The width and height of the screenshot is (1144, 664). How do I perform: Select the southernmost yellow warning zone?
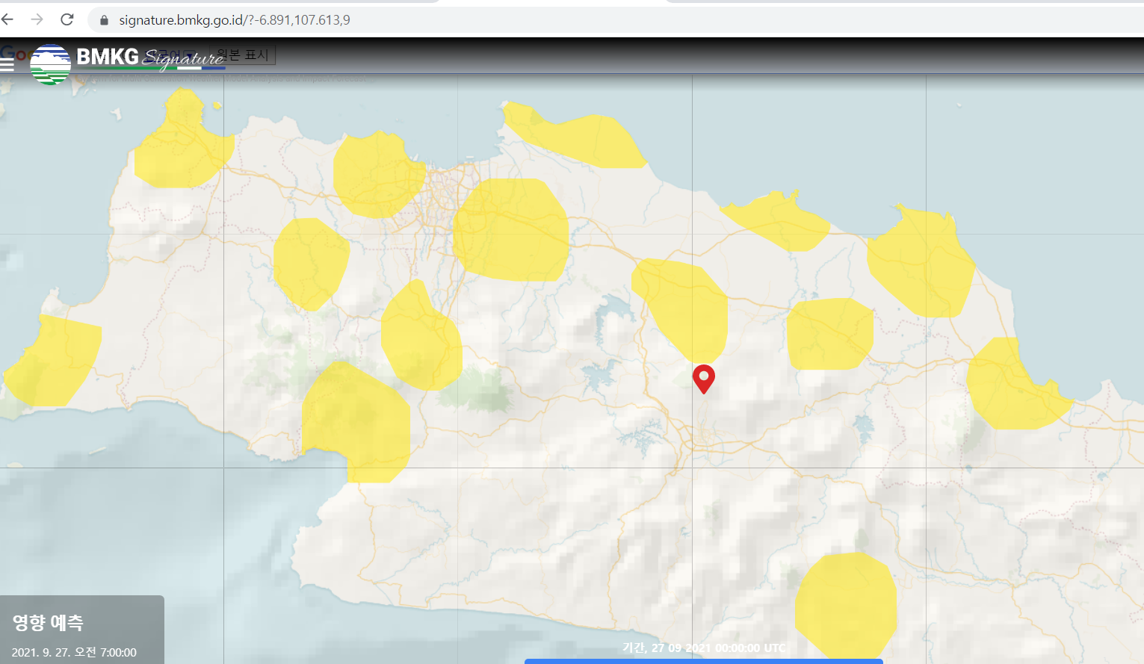pyautogui.click(x=845, y=605)
